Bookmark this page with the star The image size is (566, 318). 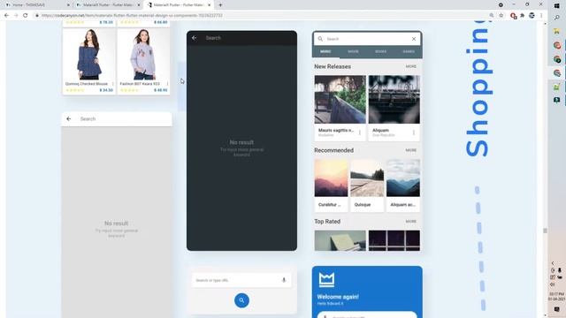tap(501, 16)
